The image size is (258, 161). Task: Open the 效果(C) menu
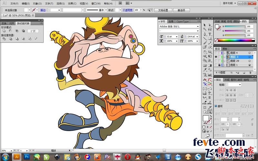[72, 4]
